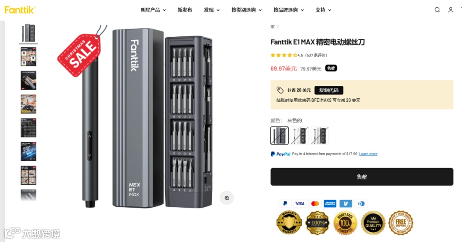Expand the 按品牌选购 dropdown

tap(288, 10)
